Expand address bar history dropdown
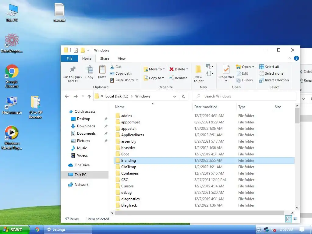 (175, 97)
